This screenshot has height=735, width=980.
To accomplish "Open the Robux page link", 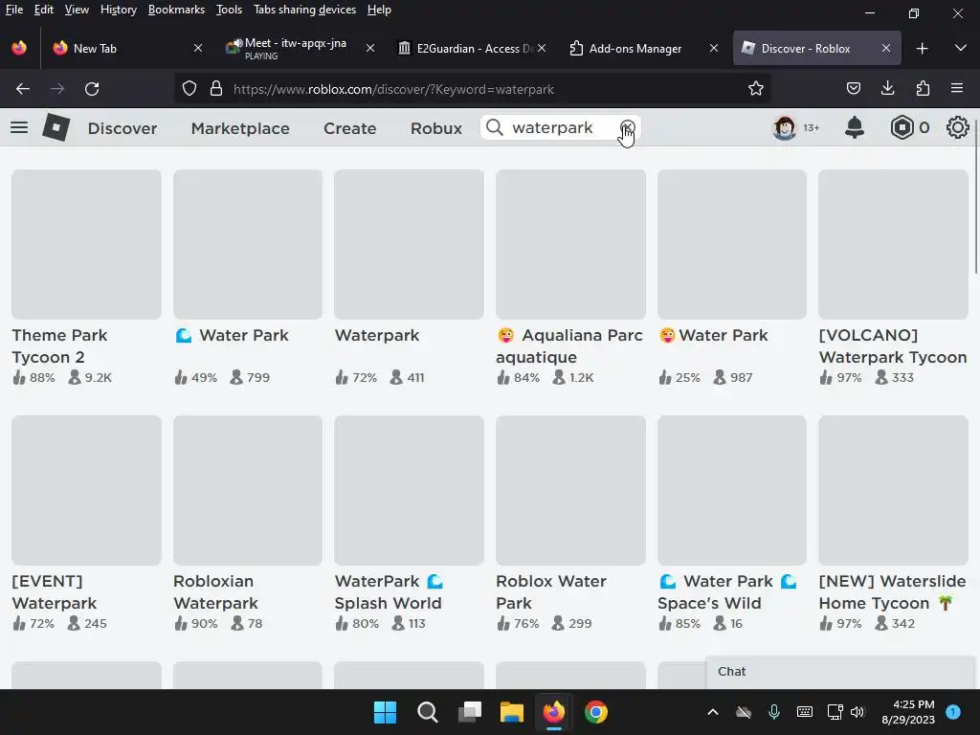I will pyautogui.click(x=436, y=128).
